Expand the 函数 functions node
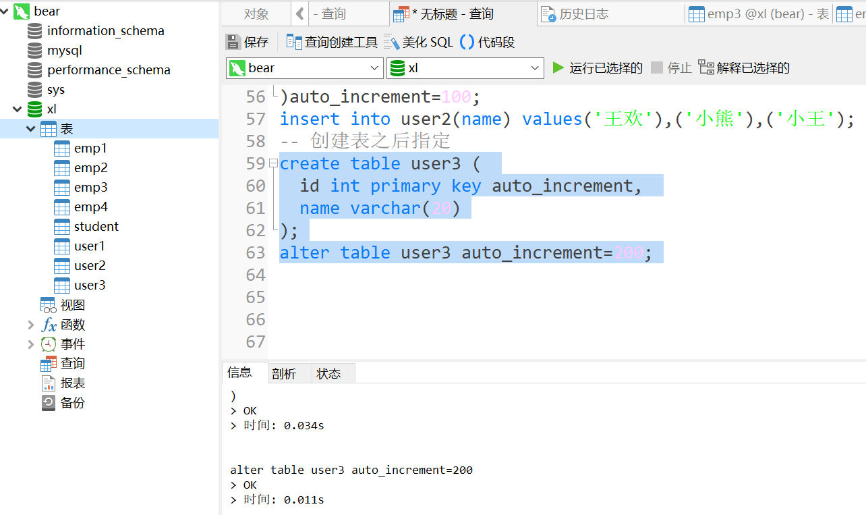866x515 pixels. (30, 325)
